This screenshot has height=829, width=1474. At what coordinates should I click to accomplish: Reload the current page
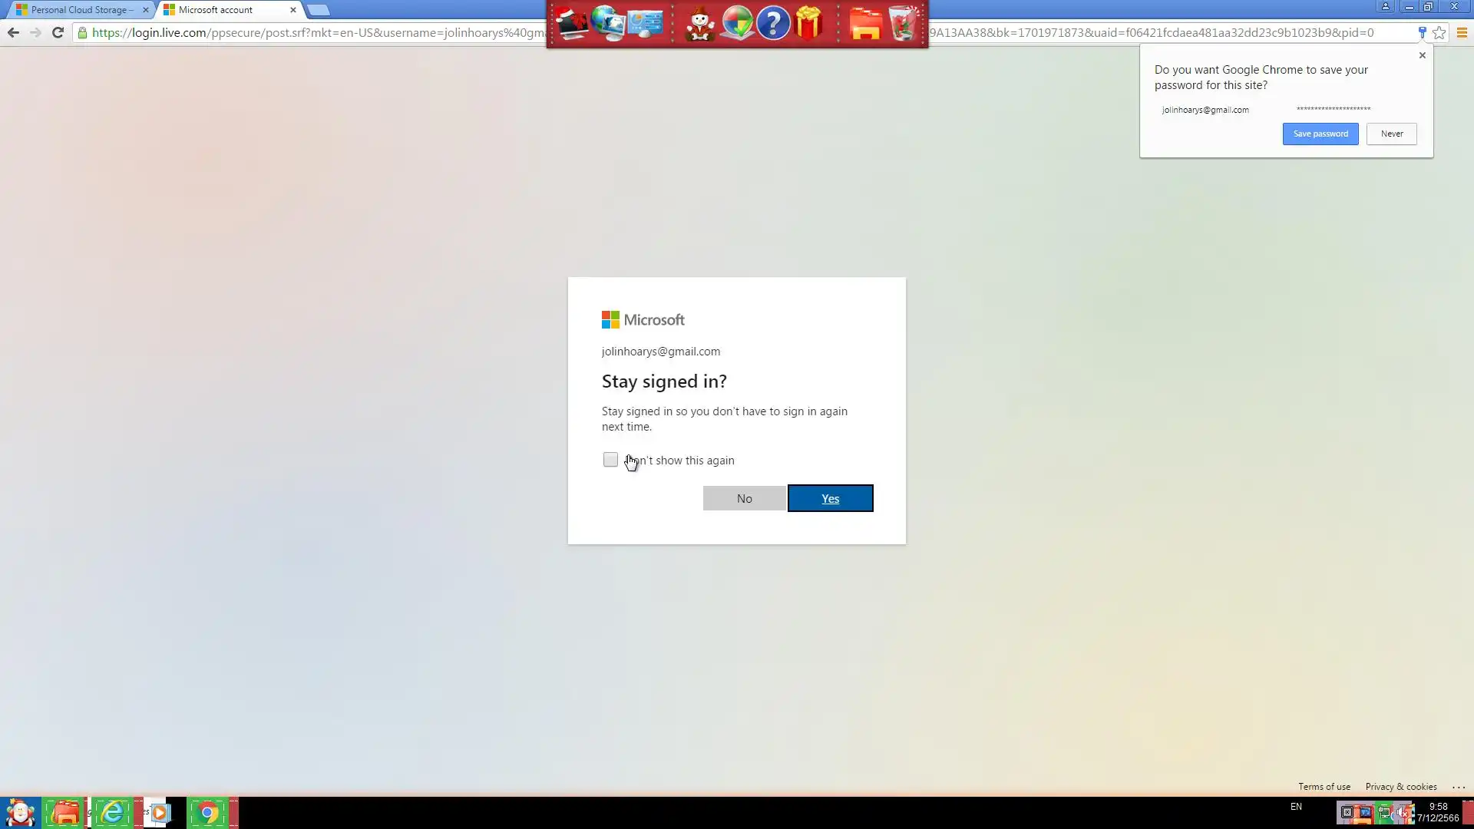pyautogui.click(x=58, y=32)
